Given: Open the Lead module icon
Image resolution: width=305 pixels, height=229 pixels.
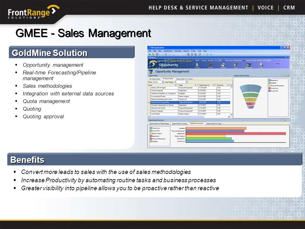Looking at the screenshot, I should 235,65.
